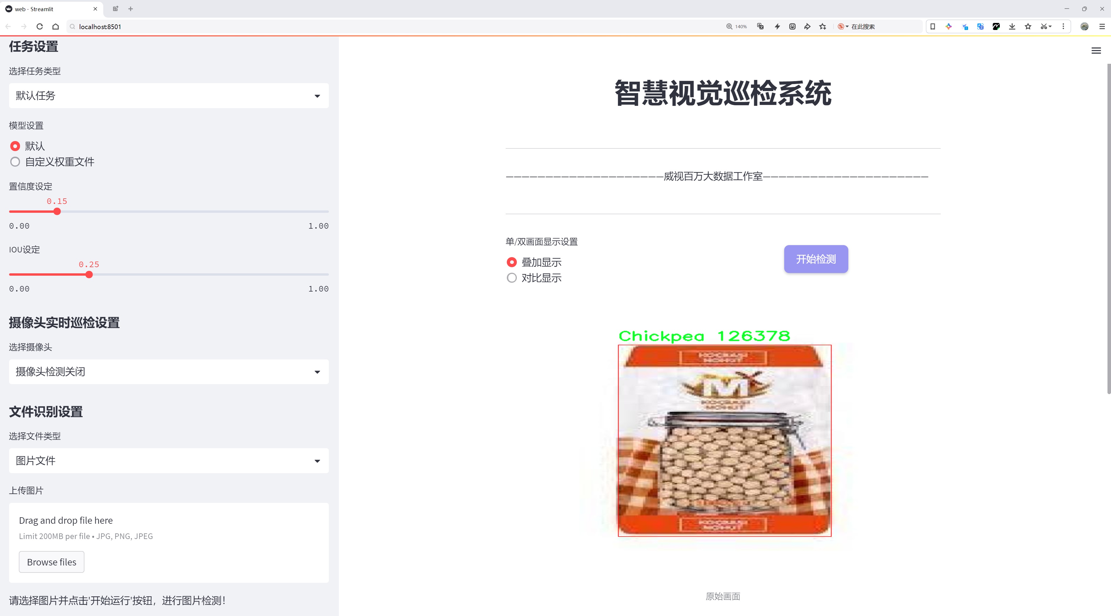Click the 140% zoom indicator
The height and width of the screenshot is (616, 1111).
click(736, 27)
